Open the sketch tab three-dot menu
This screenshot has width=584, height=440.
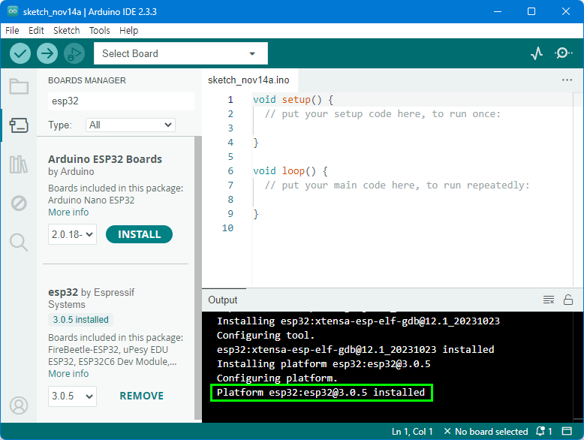567,80
